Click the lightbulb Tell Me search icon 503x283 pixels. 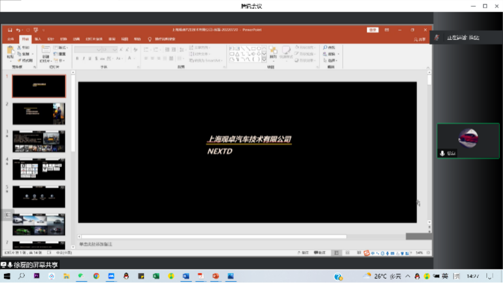coord(150,39)
